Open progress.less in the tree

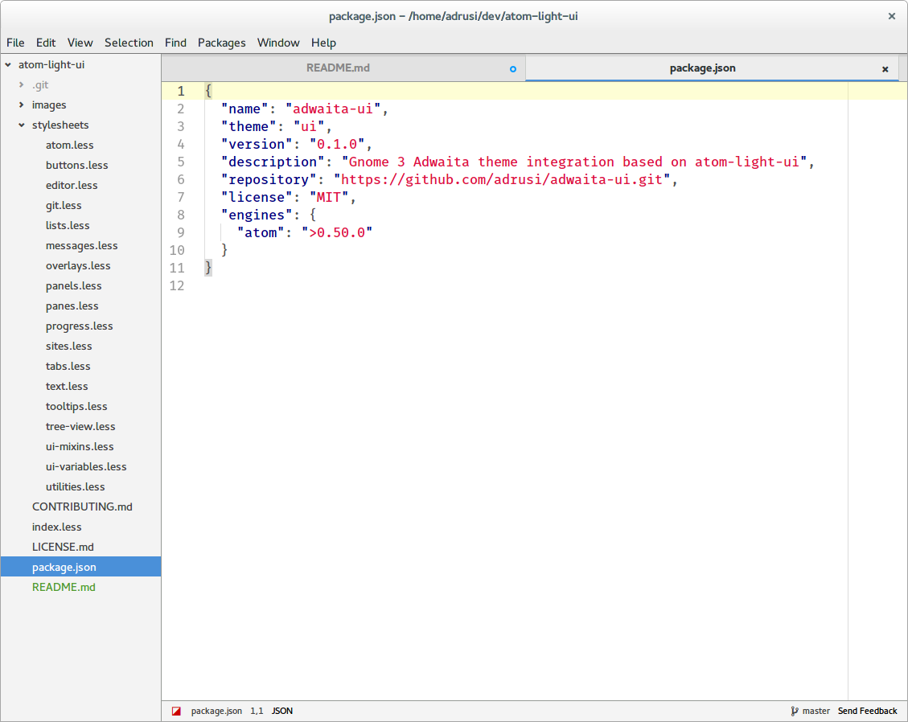tap(80, 326)
